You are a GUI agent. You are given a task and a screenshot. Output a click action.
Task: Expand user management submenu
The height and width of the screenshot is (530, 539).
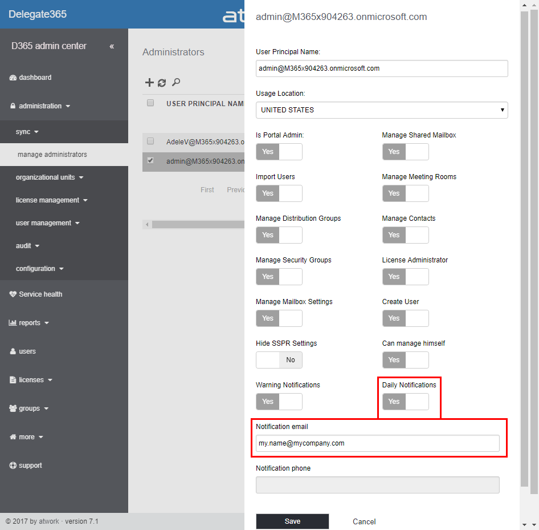pyautogui.click(x=47, y=223)
